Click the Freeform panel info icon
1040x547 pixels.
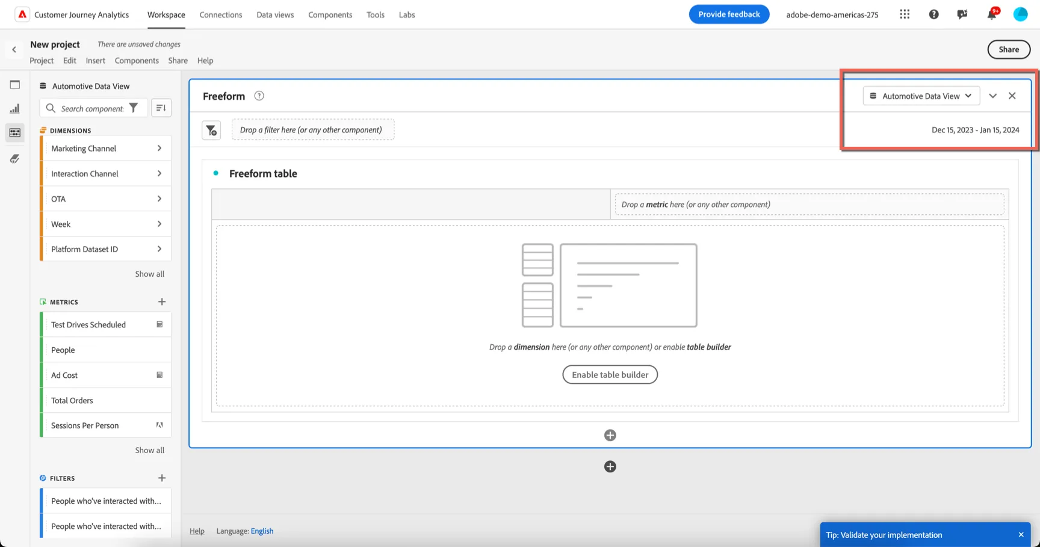click(259, 96)
